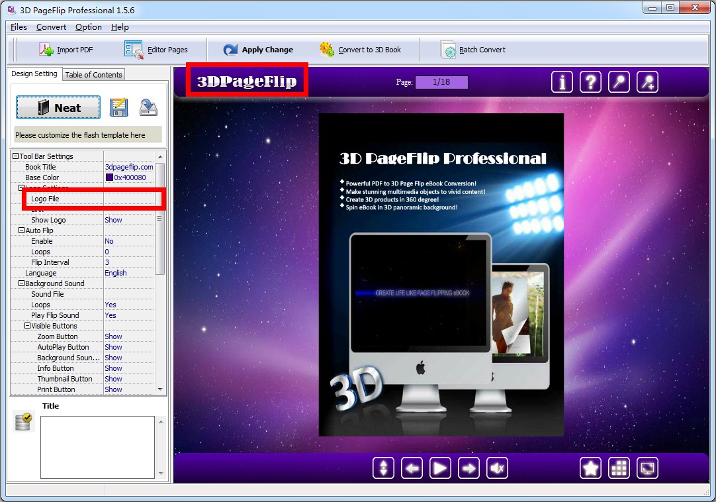Click the database icon beside Title
Screen dimensions: 716x502
(23, 422)
